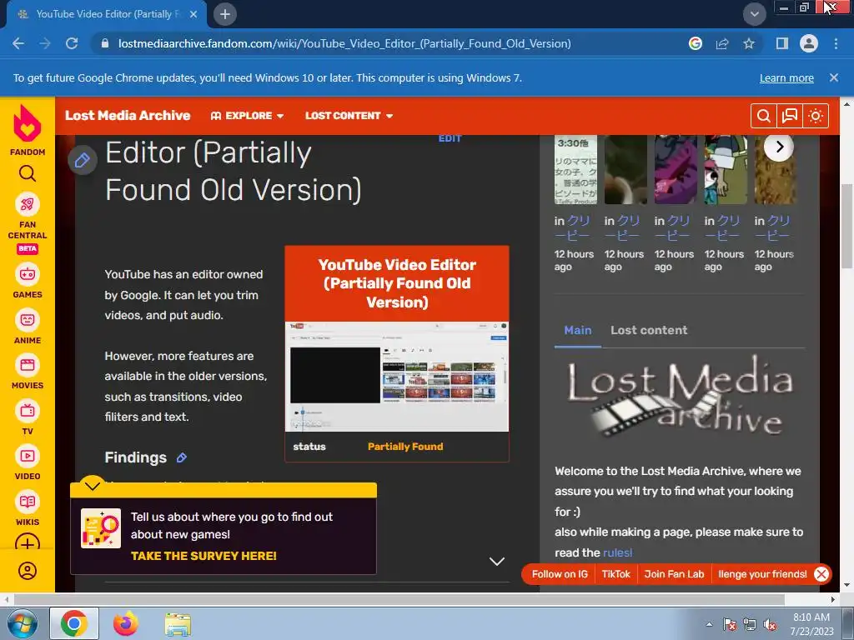
Task: Click the Learn more link
Action: [786, 77]
